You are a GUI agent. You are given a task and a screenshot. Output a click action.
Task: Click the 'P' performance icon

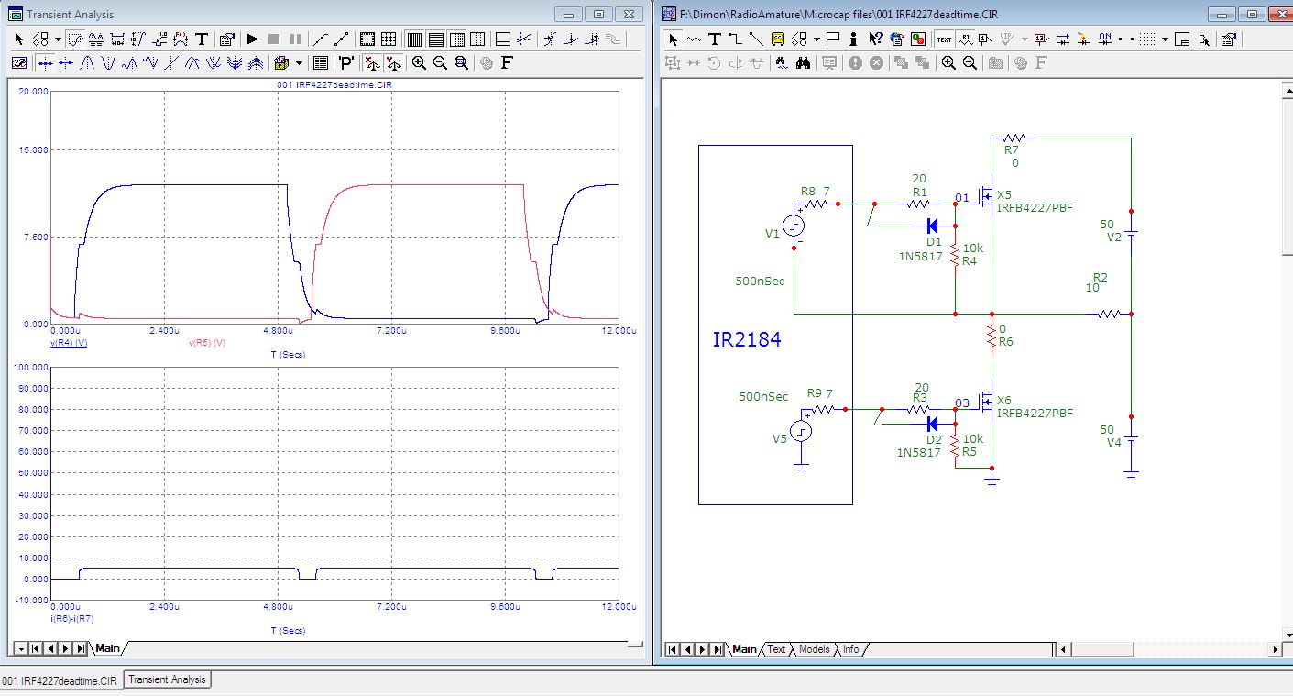pyautogui.click(x=346, y=63)
